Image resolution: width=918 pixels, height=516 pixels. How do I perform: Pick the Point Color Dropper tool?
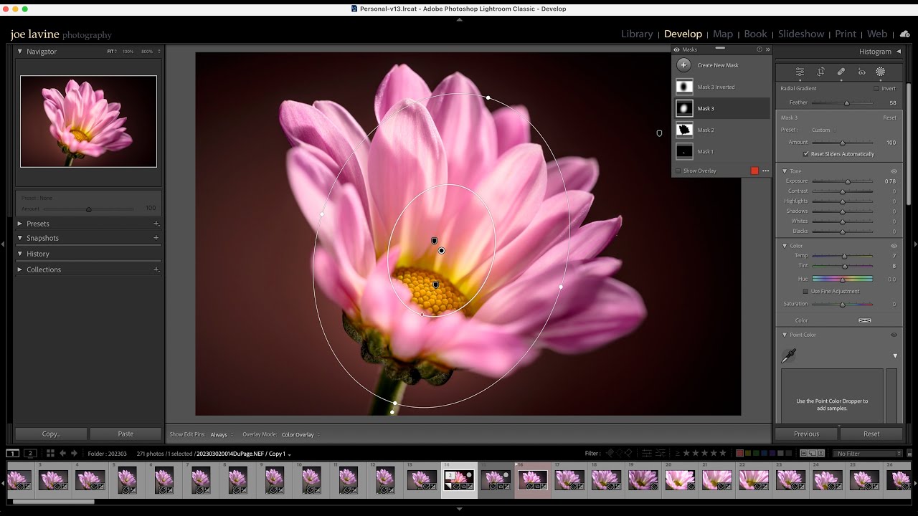tap(788, 355)
